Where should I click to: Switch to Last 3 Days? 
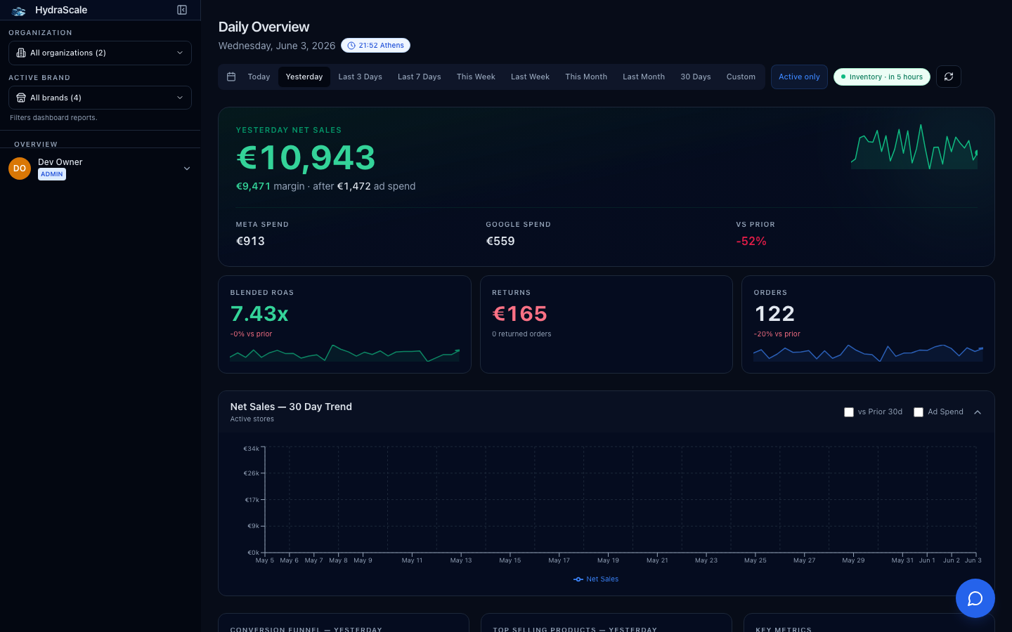(x=360, y=77)
